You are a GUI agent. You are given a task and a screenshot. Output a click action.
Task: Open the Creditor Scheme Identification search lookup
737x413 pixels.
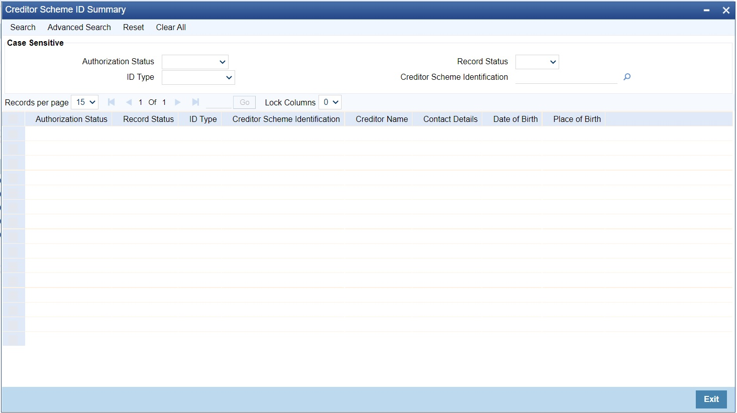pyautogui.click(x=626, y=77)
